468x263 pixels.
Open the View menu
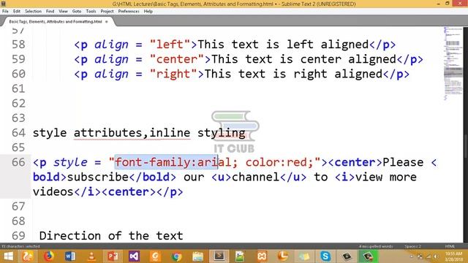click(x=63, y=12)
